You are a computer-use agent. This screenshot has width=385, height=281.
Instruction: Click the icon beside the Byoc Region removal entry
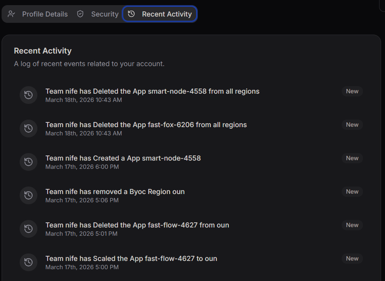pyautogui.click(x=28, y=195)
